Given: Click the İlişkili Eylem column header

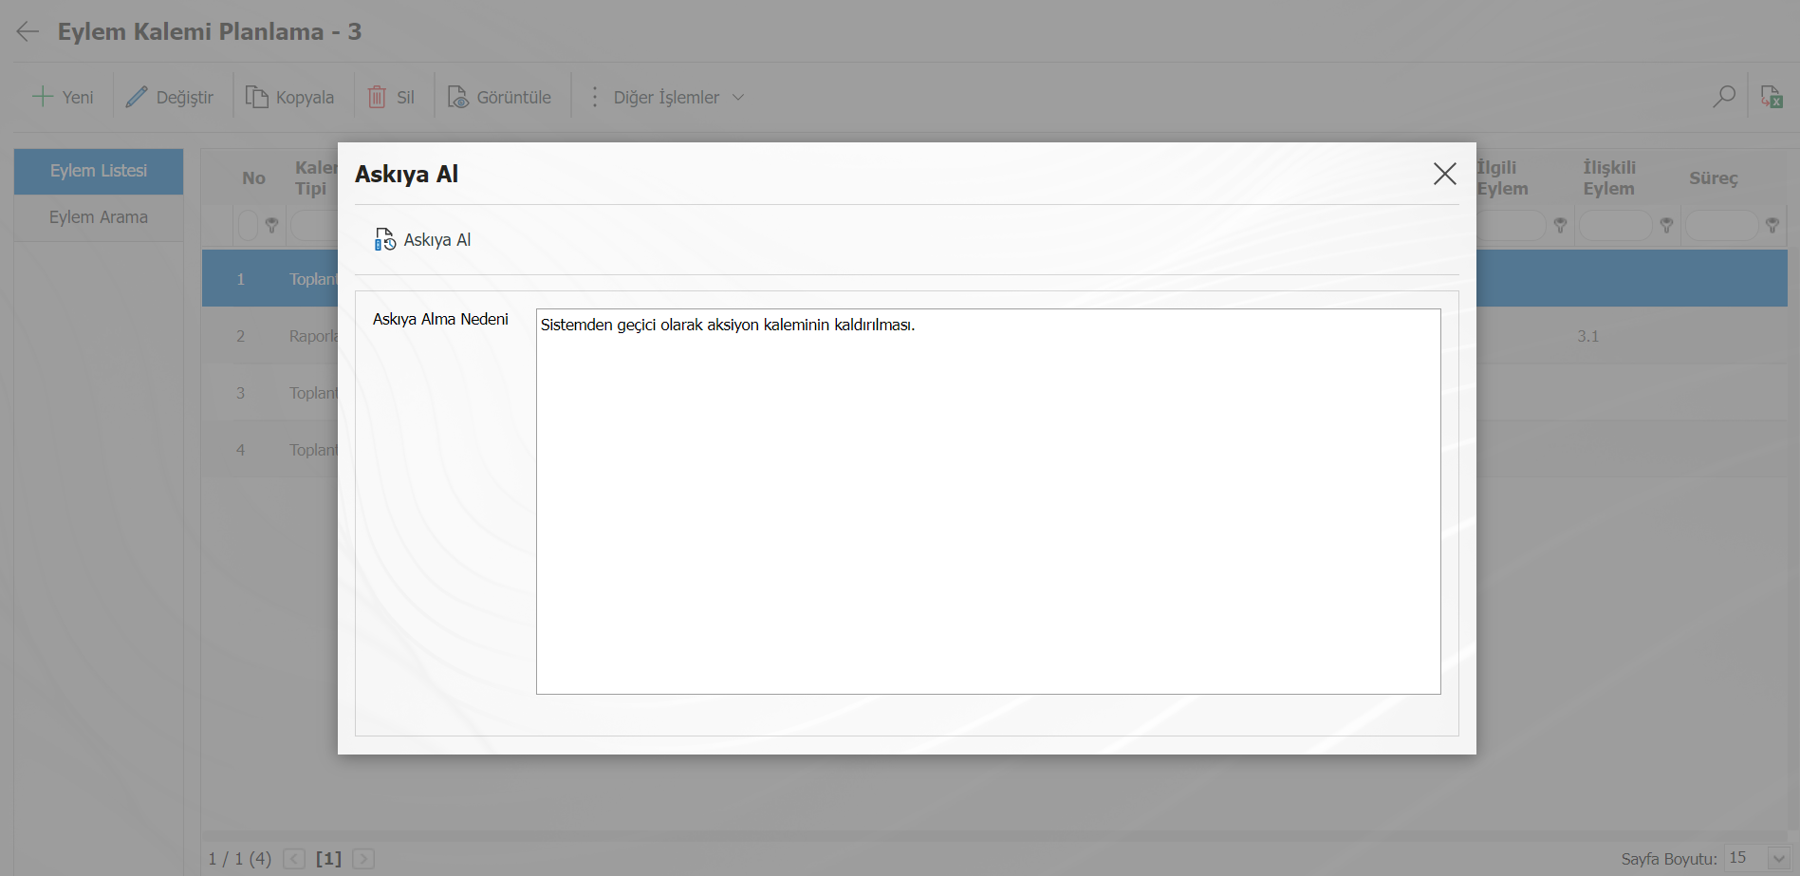Looking at the screenshot, I should (1609, 177).
